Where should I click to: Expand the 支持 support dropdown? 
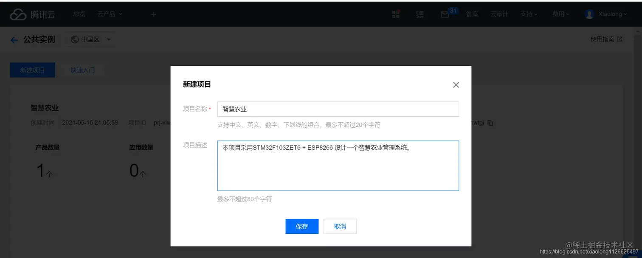point(529,14)
